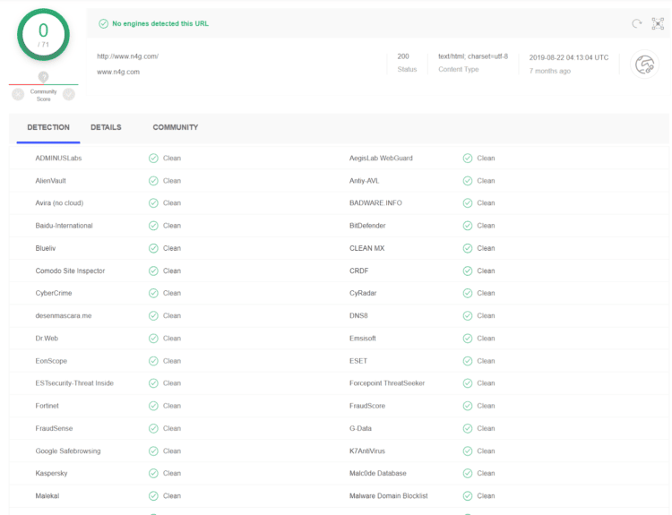The image size is (672, 515).
Task: Click the clean check icon for Malc0de Database
Action: point(468,474)
